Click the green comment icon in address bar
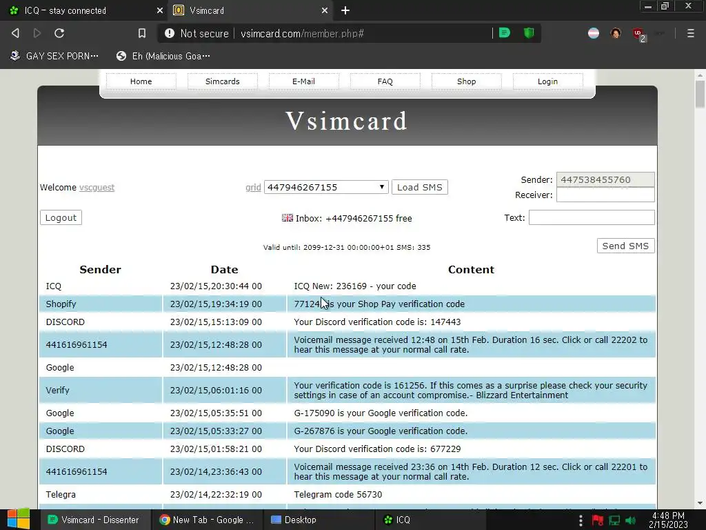This screenshot has height=530, width=706. coord(505,33)
